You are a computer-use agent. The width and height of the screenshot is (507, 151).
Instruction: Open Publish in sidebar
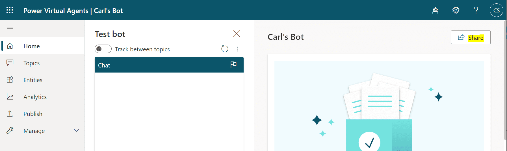tap(42, 114)
